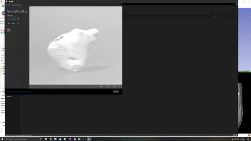This screenshot has height=141, width=251.
Task: Open the purple OneNote taskbar icon
Action: [x=70, y=139]
